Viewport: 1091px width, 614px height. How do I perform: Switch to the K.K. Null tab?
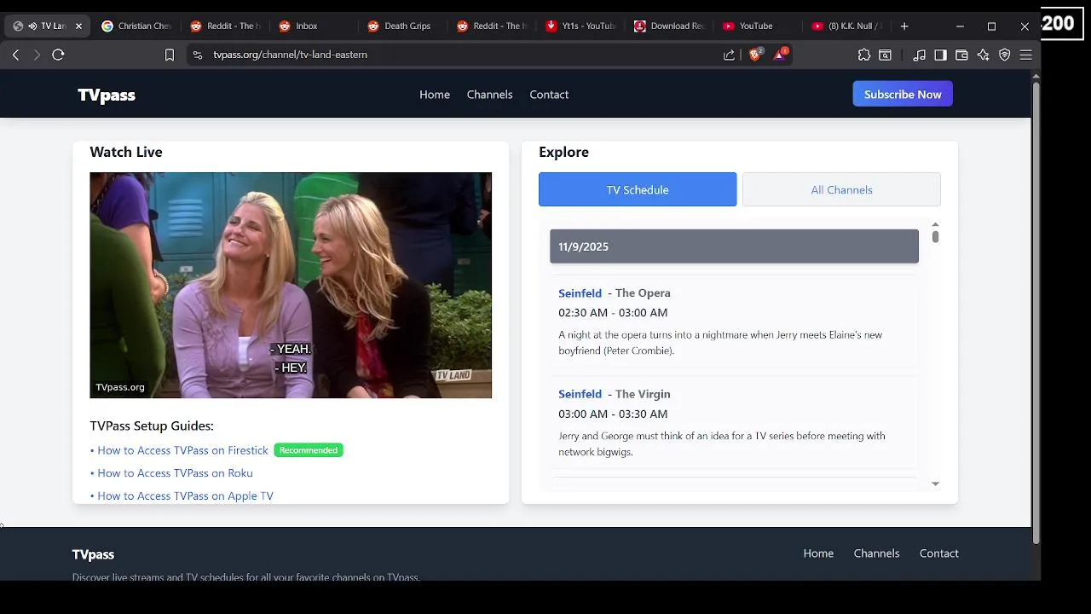coord(846,26)
